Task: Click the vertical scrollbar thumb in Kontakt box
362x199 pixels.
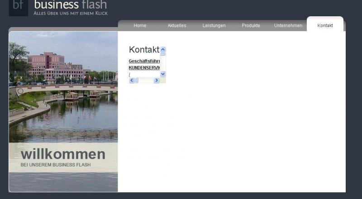Action: [x=163, y=54]
